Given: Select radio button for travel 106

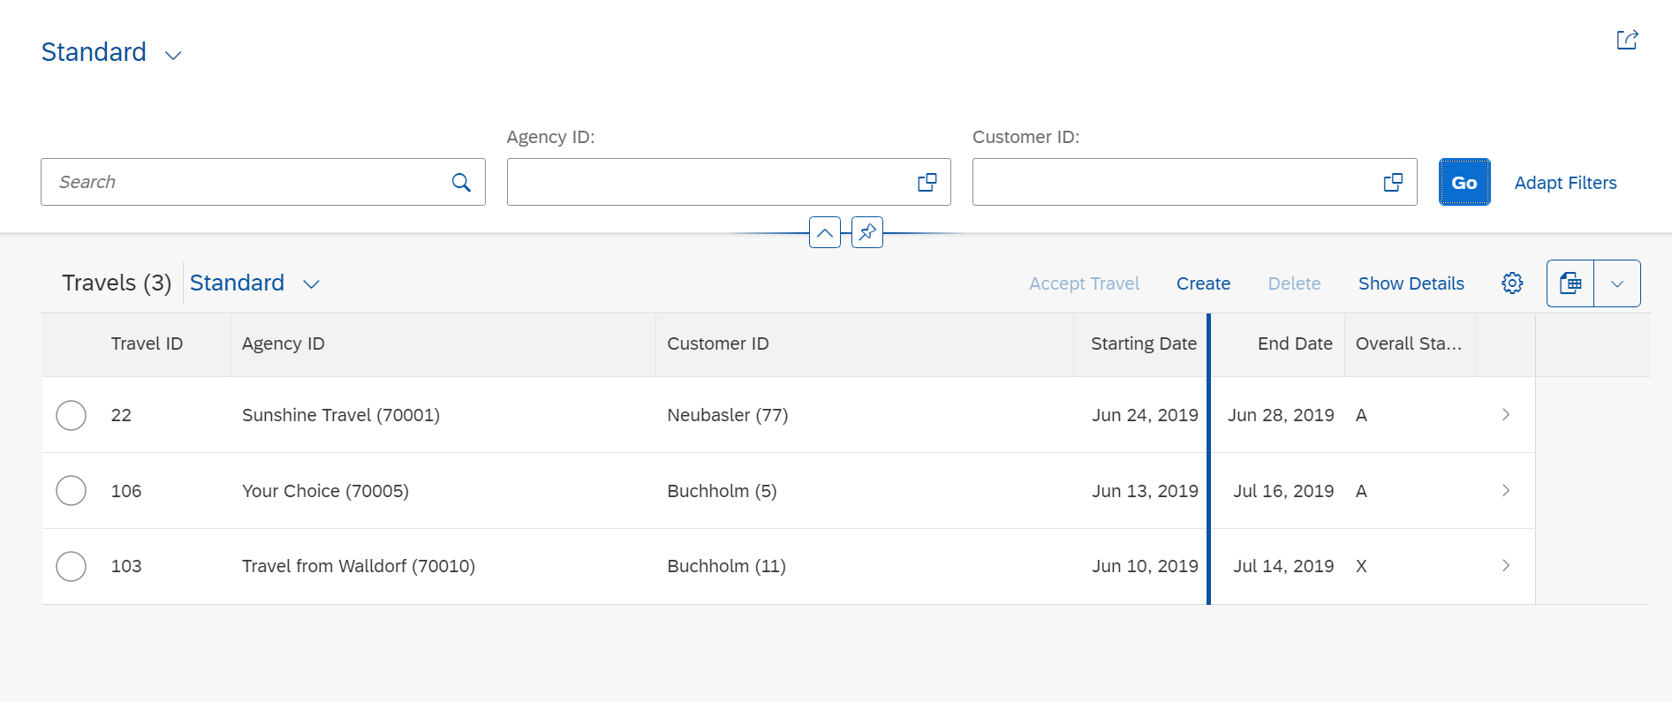Looking at the screenshot, I should pos(71,491).
